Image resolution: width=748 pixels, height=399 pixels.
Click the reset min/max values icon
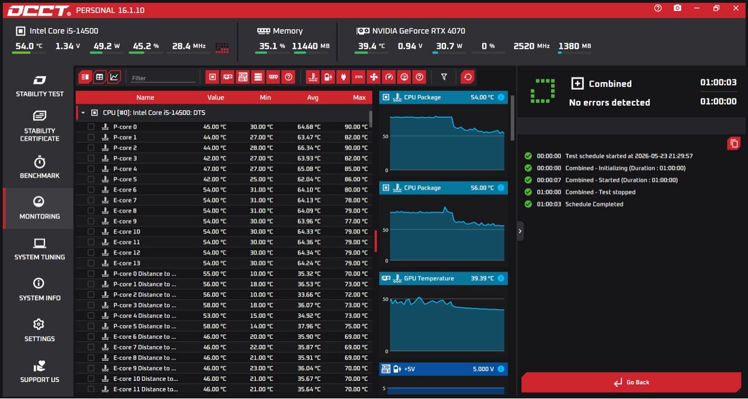click(467, 77)
